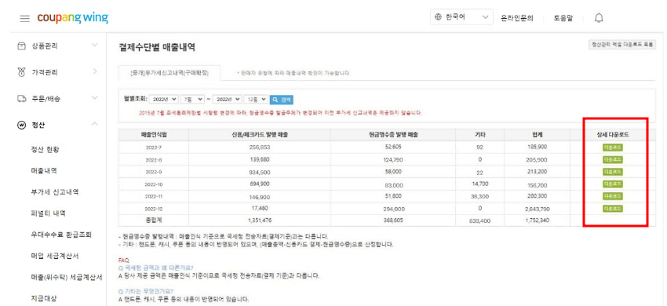Viewport: 667px width, 306px height.
Task: Download details for 2022-8 row
Action: 613,159
